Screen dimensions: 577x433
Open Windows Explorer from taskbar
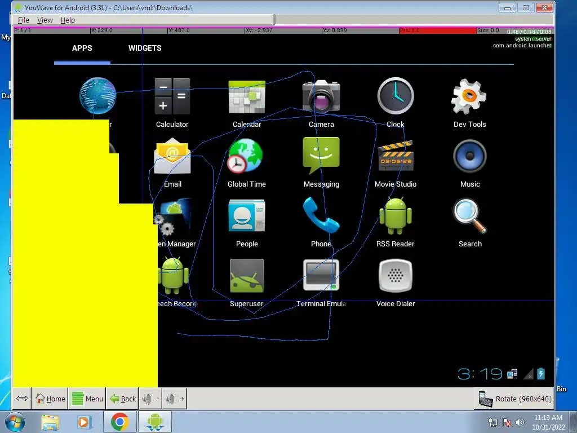point(50,422)
